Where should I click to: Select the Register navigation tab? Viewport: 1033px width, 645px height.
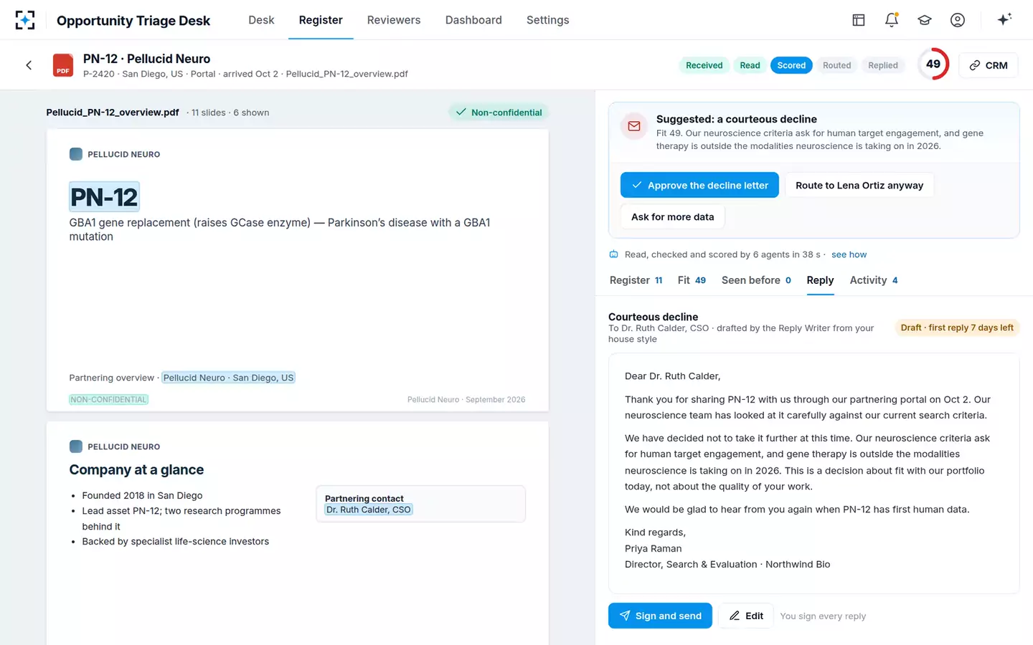tap(321, 20)
